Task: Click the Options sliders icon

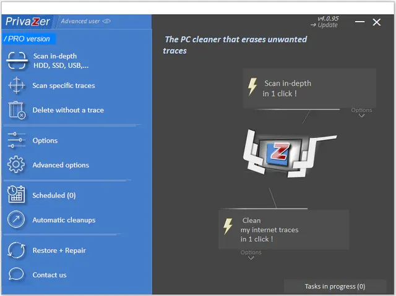Action: [x=17, y=140]
